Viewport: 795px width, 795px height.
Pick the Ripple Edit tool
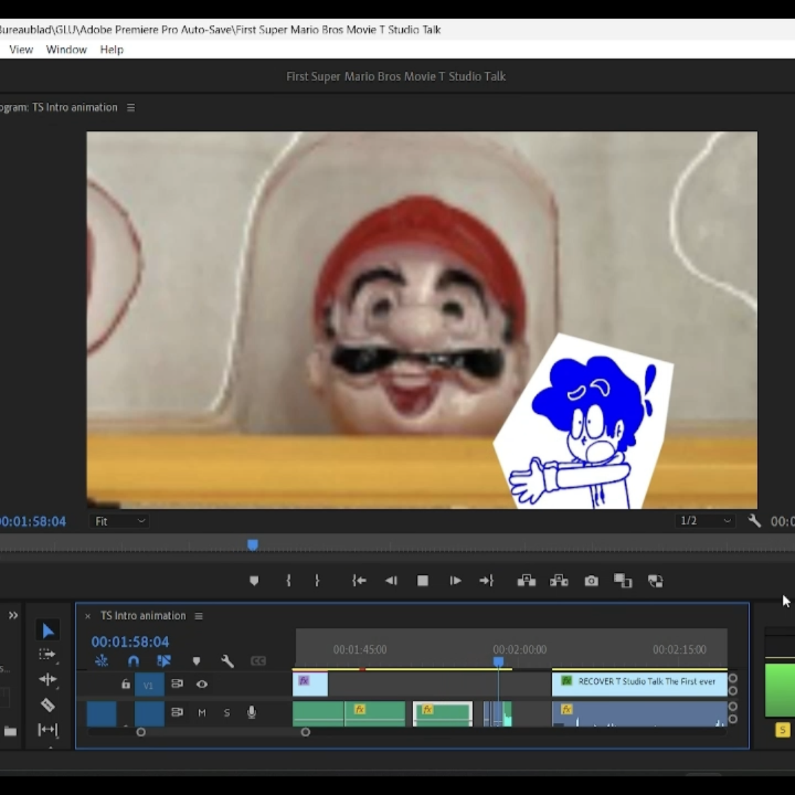[48, 679]
